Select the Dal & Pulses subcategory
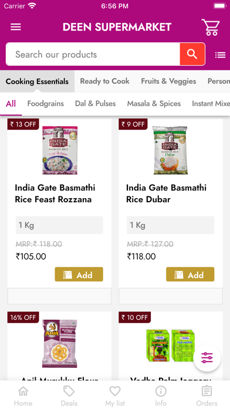The height and width of the screenshot is (409, 230). pyautogui.click(x=95, y=103)
